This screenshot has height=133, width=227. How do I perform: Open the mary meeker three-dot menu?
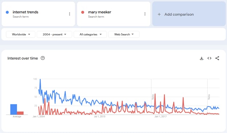[x=145, y=14]
